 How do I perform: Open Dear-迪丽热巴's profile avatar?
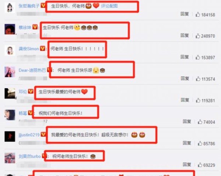tap(10, 72)
